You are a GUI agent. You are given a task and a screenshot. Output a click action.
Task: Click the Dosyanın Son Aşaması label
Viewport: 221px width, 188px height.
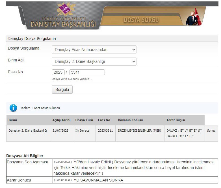27,162
